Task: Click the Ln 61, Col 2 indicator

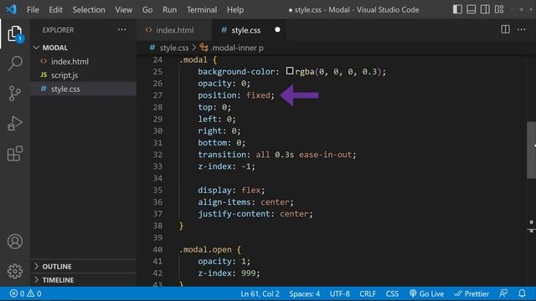Action: [x=260, y=293]
